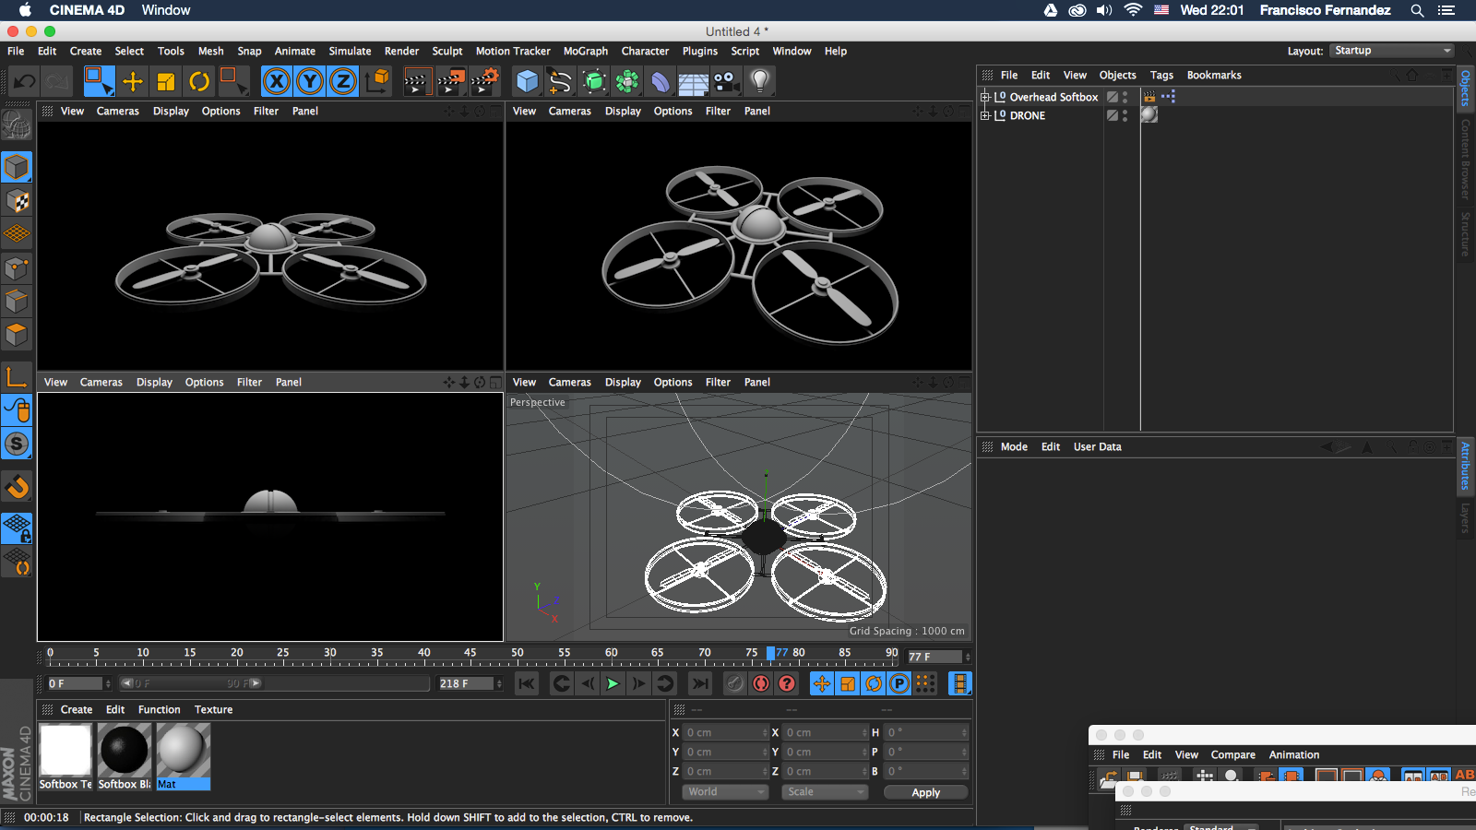Open the World coordinate system dropdown
Viewport: 1476px width, 830px height.
tap(725, 792)
